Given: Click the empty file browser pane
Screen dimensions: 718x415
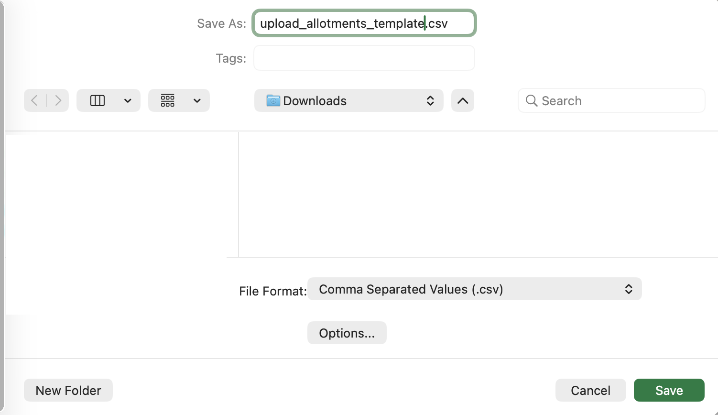Looking at the screenshot, I should [x=477, y=194].
